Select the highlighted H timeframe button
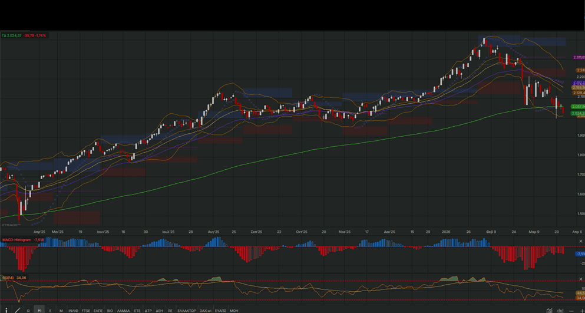Image resolution: width=585 pixels, height=313 pixels. (39, 311)
